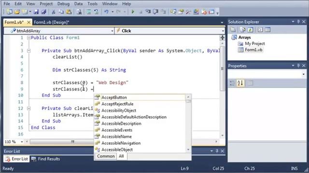309x173 pixels.
Task: Collapse the btnAddArray_Click sub region
Action: pyautogui.click(x=28, y=51)
